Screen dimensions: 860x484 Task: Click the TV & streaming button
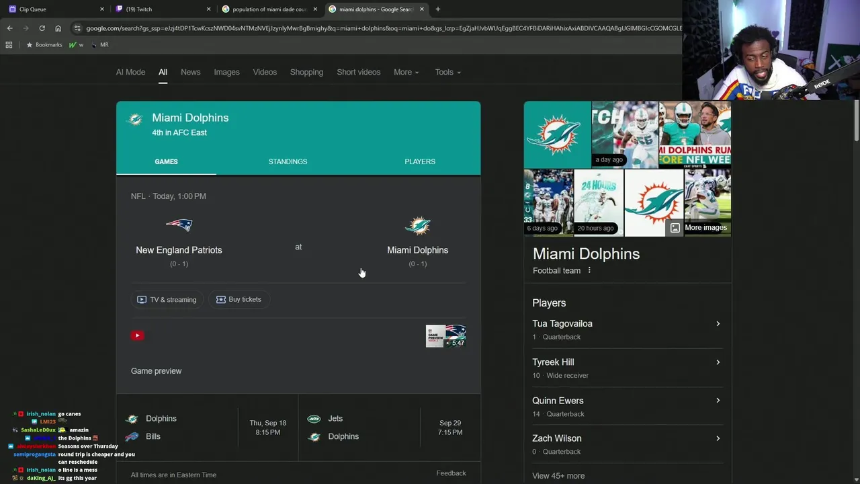pos(167,300)
